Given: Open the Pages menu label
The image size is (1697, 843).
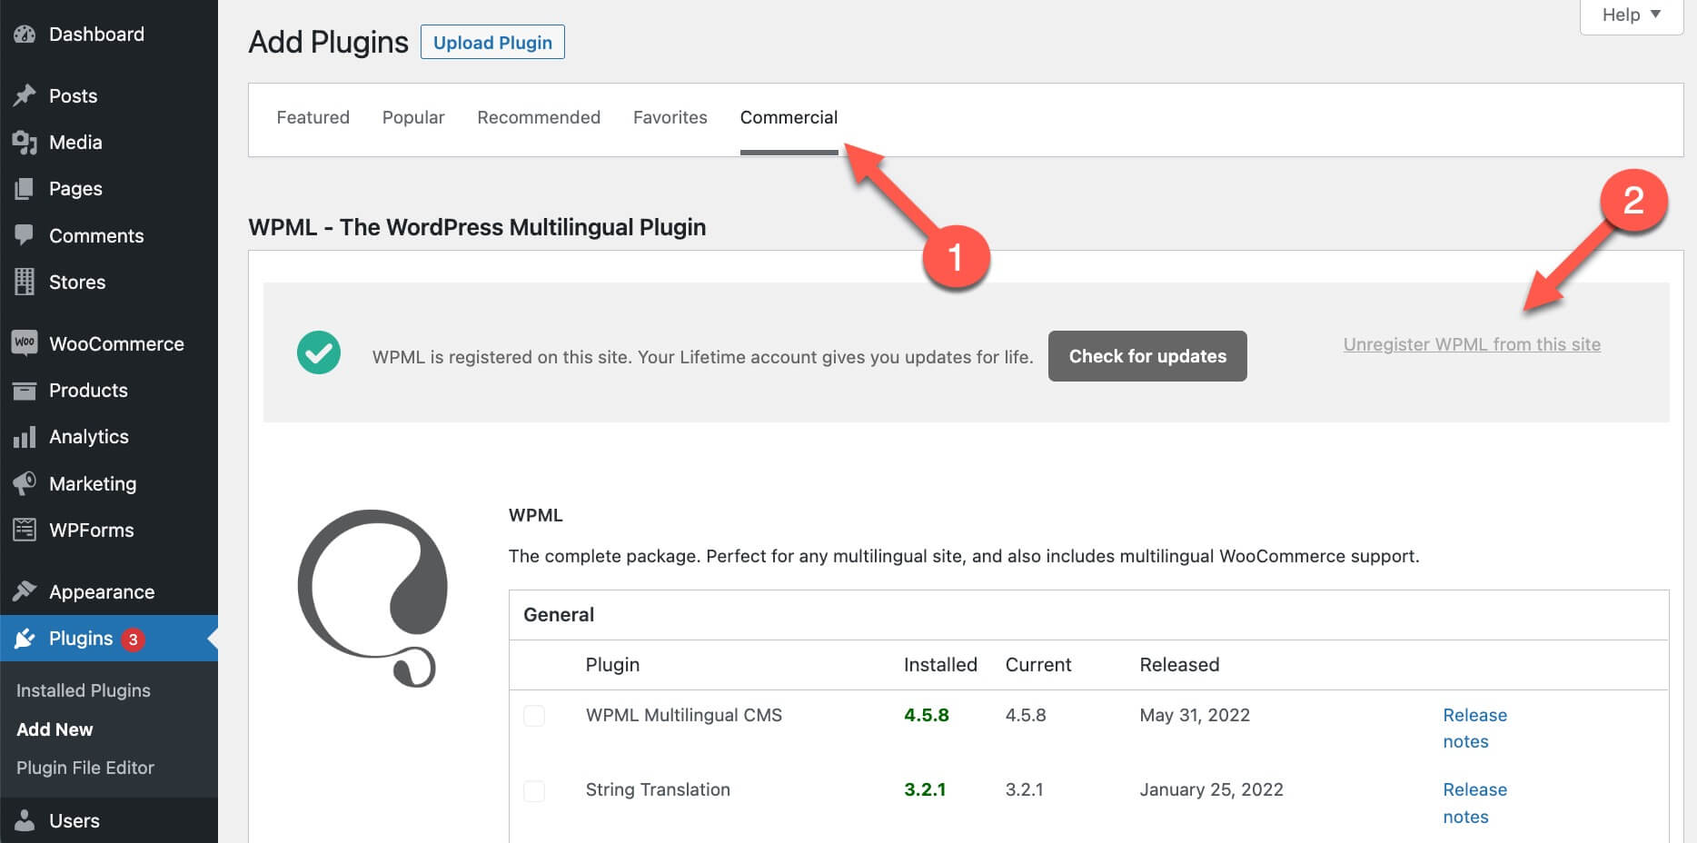Looking at the screenshot, I should coord(75,189).
